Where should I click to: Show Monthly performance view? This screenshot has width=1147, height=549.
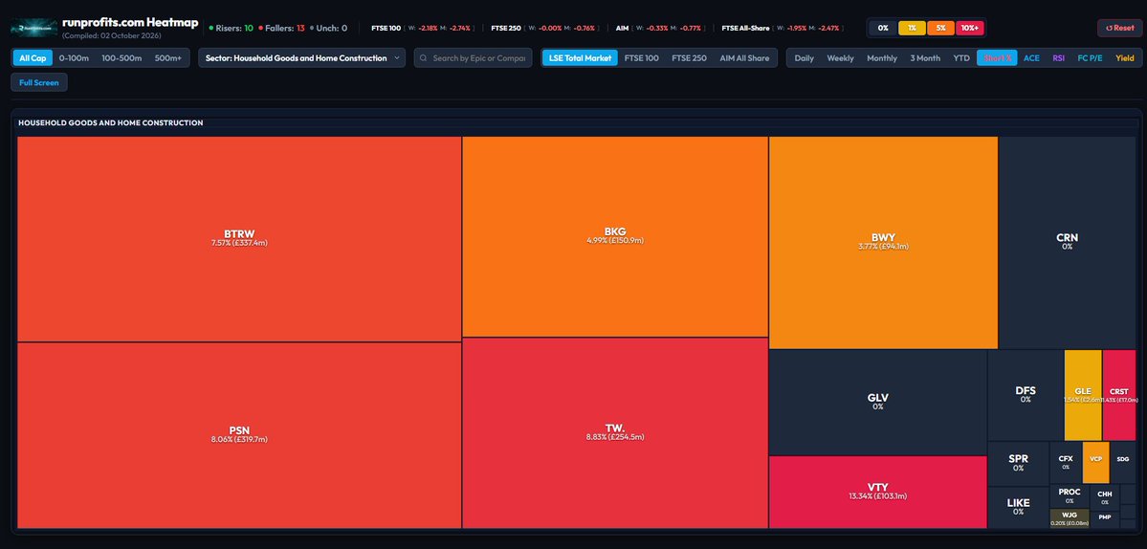[x=881, y=57]
